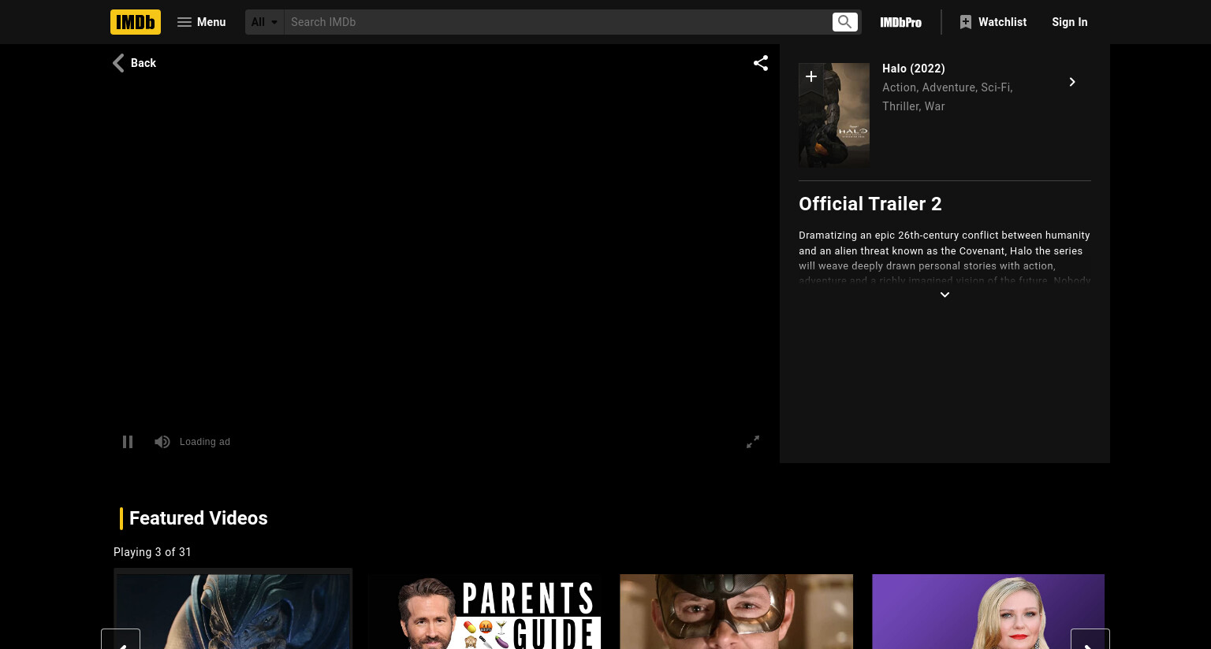Open the All search category dropdown

click(264, 22)
